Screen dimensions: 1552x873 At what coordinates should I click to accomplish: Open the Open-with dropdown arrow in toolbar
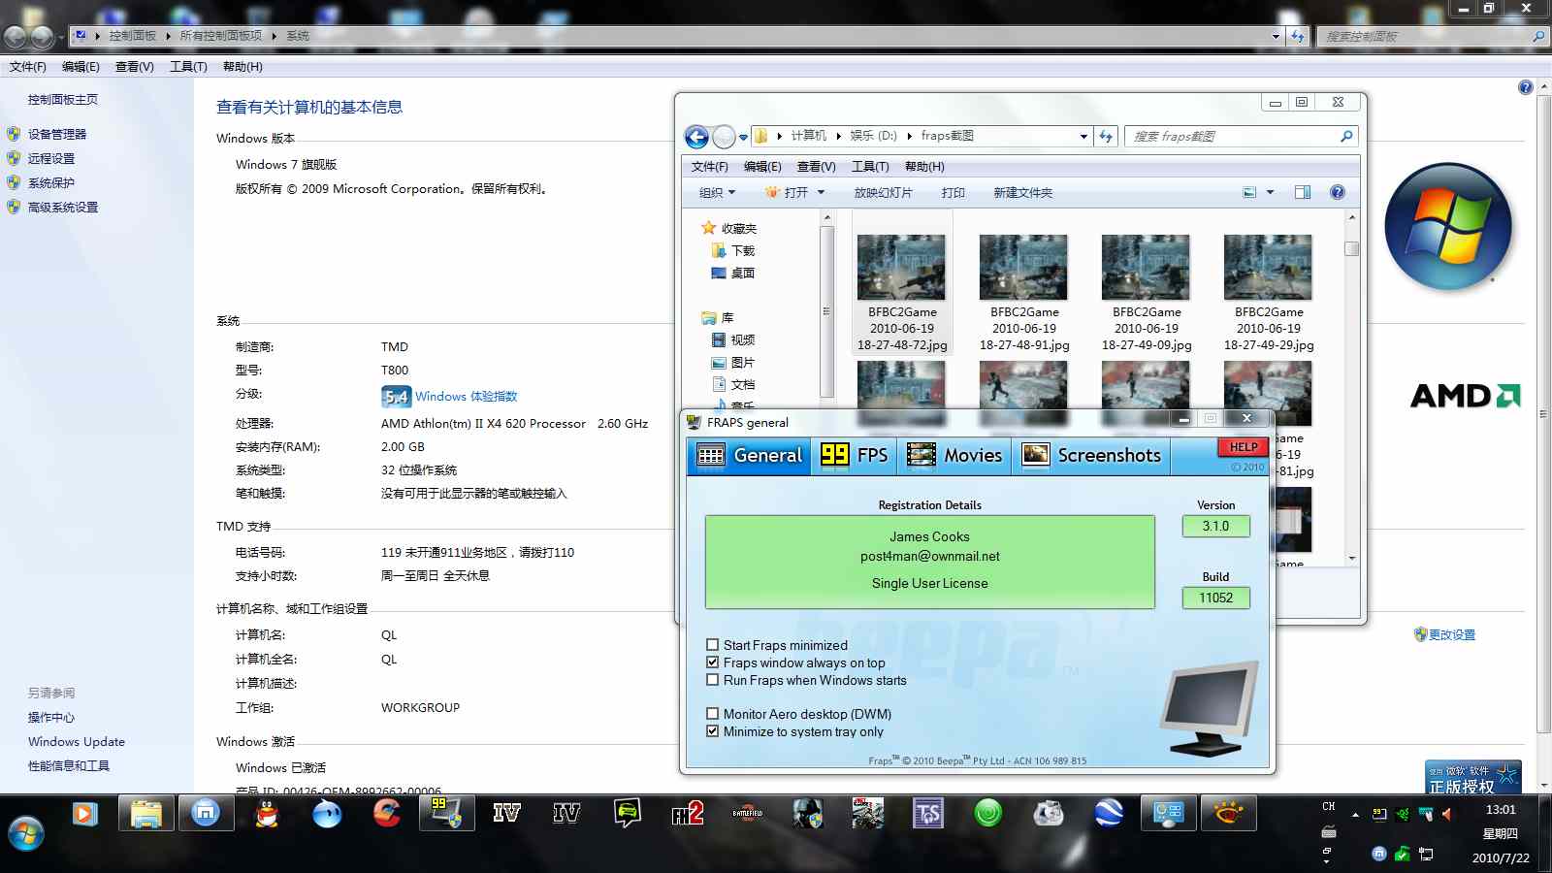pyautogui.click(x=821, y=193)
